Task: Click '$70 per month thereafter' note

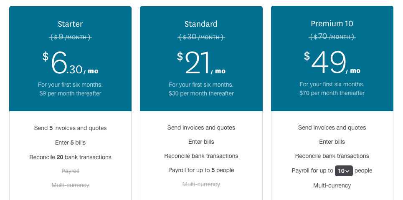Action: 332,93
